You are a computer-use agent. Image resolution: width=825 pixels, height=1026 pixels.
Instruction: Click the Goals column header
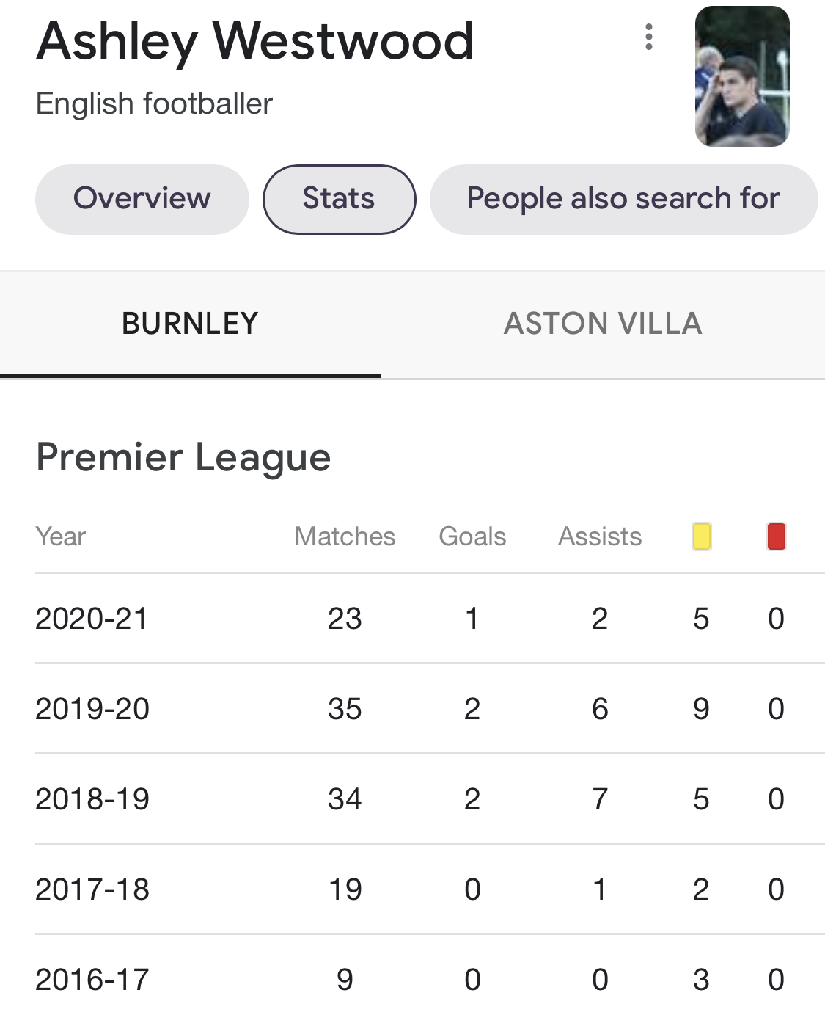[x=472, y=536]
